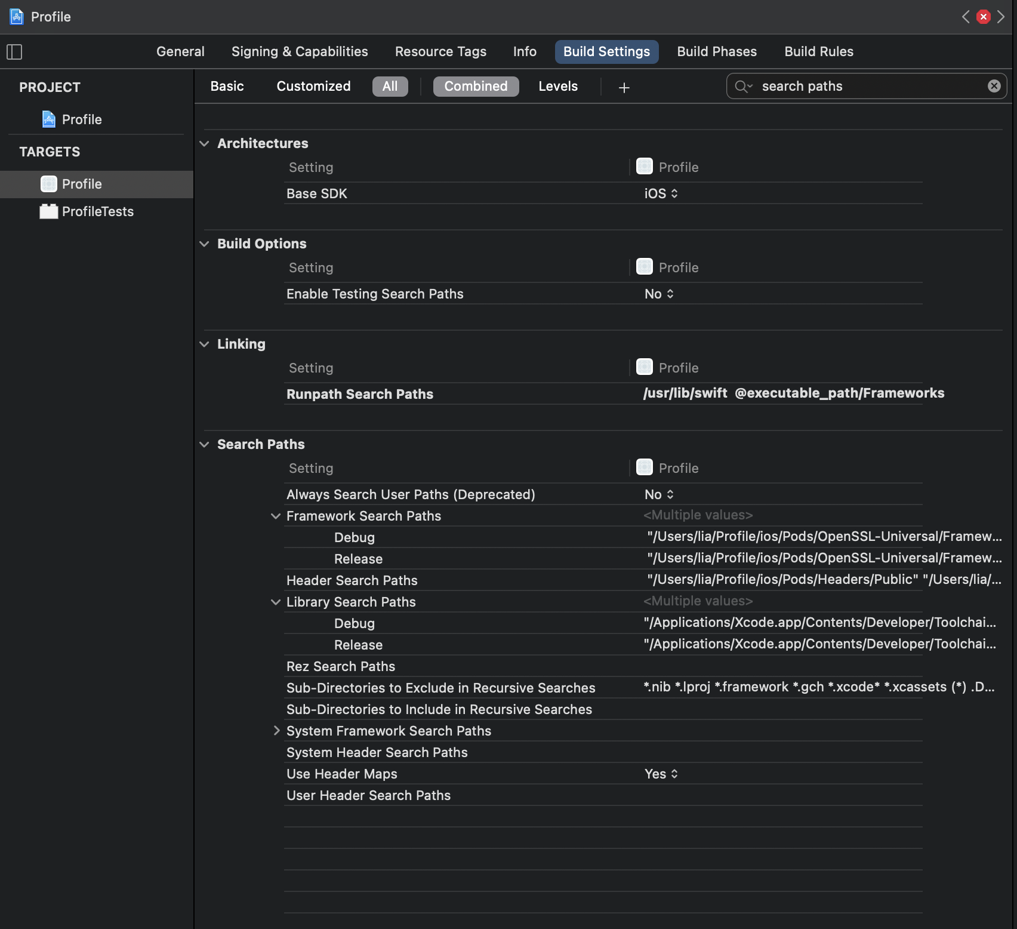
Task: Collapse the Linking section
Action: (x=204, y=344)
